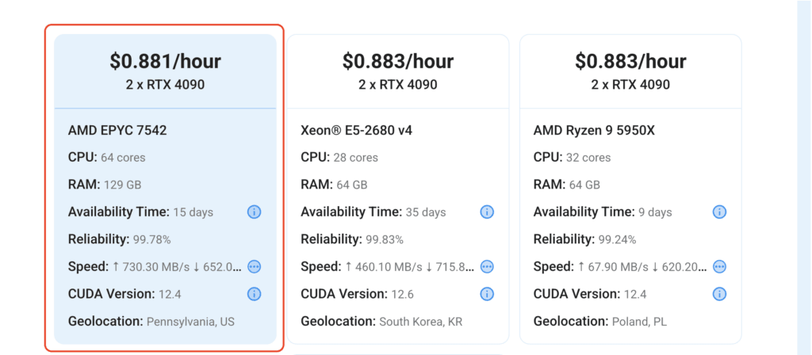Click Pennsylvania, US geolocation text

190,322
